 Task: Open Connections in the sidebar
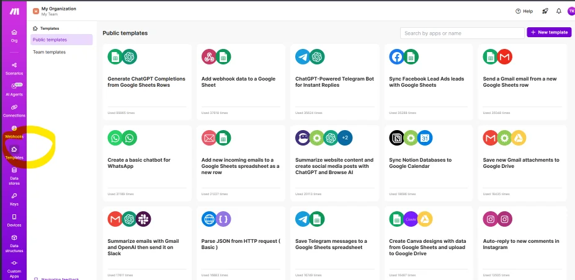(14, 111)
